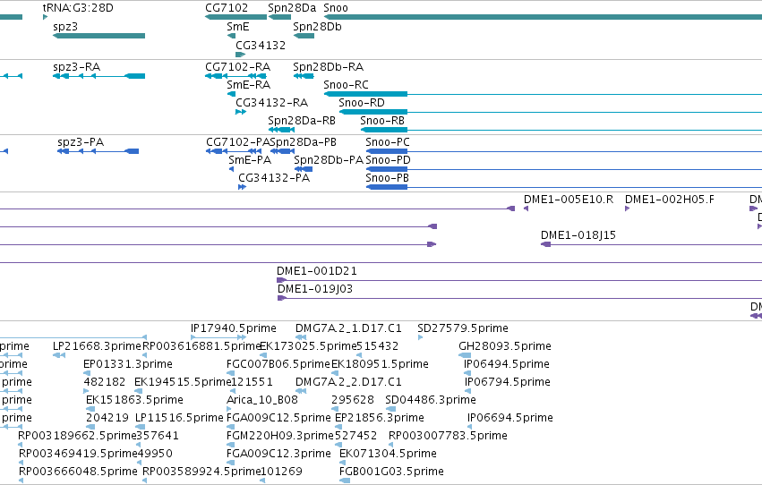Select the DME1-018J15 clone feature

click(651, 244)
